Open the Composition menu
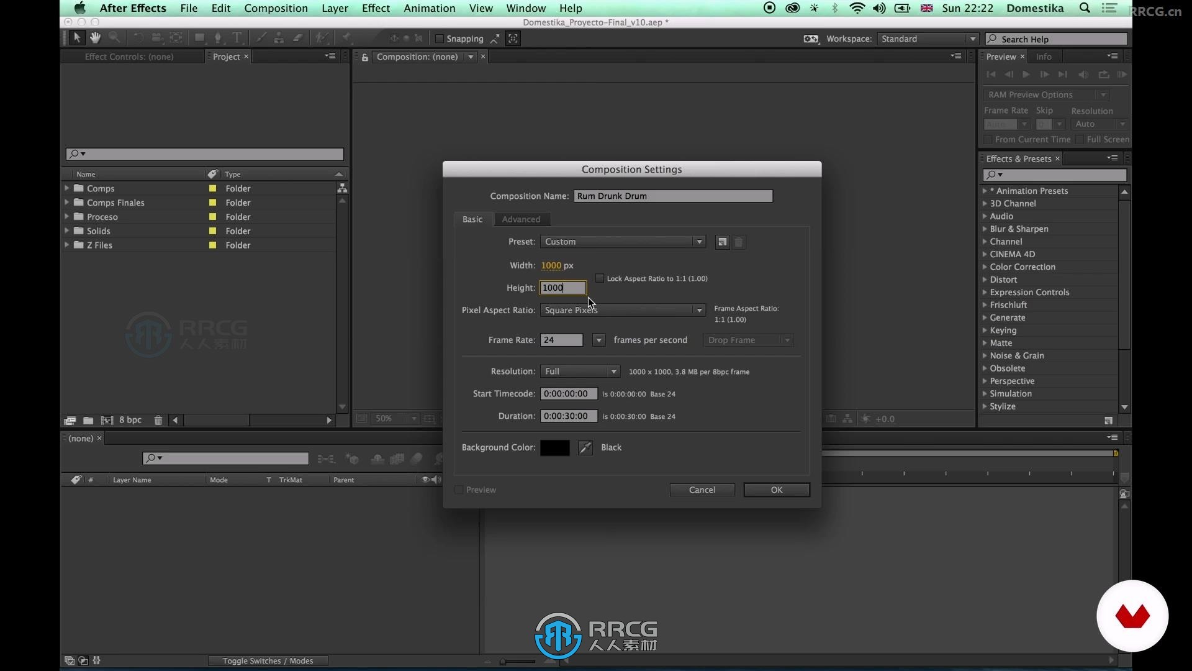This screenshot has width=1192, height=671. [276, 8]
